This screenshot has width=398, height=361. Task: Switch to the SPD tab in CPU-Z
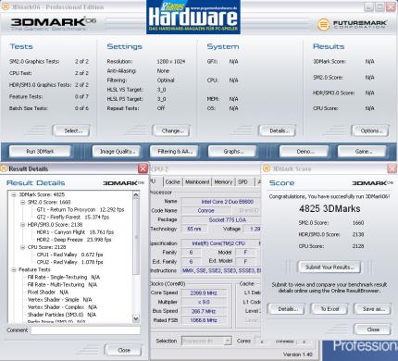[243, 182]
